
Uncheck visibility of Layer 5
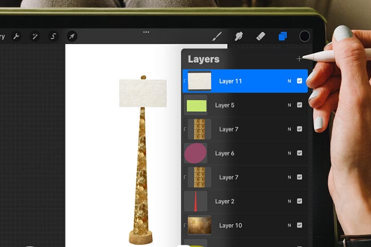click(300, 105)
